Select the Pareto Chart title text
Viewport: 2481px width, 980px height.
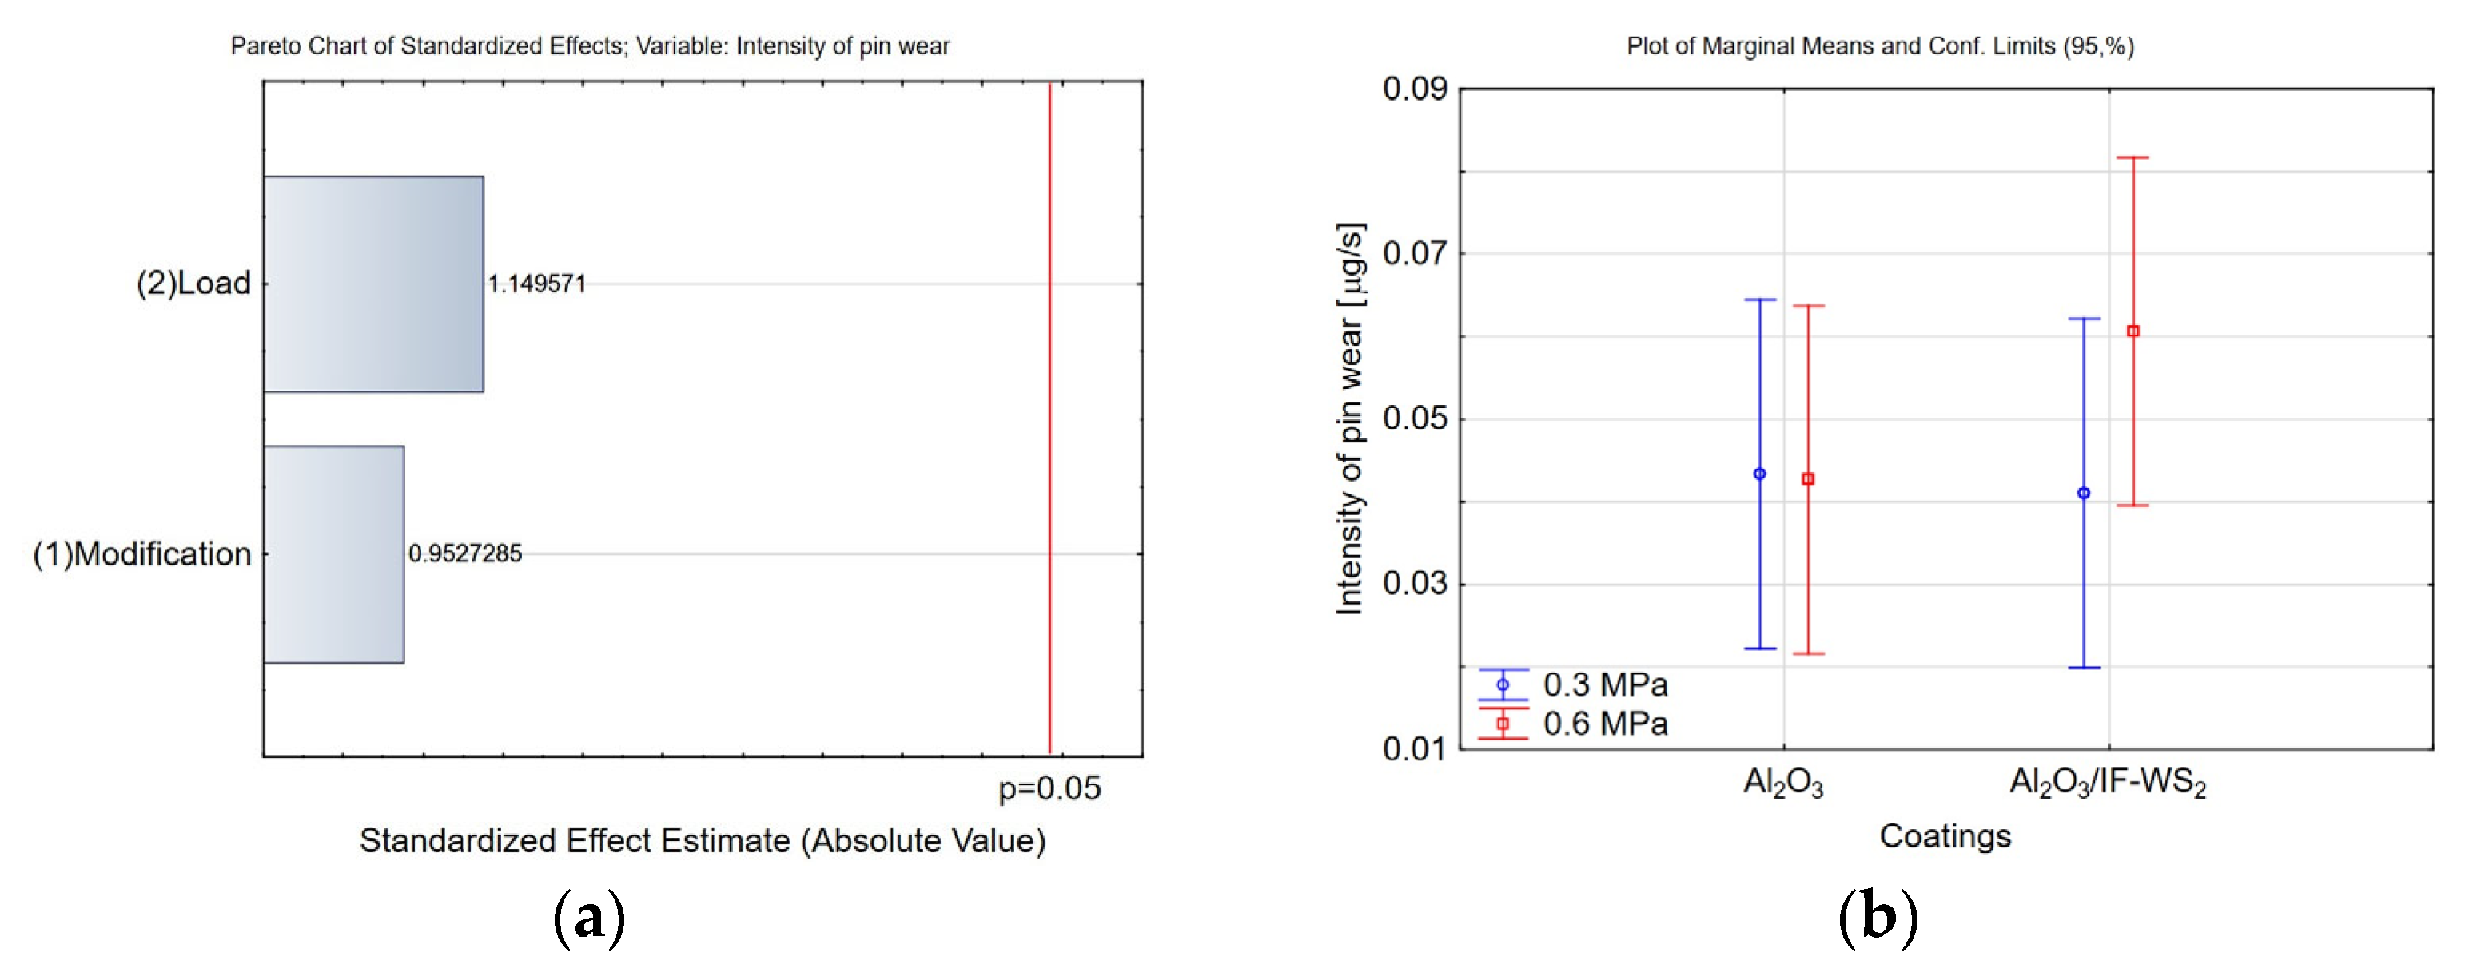[x=589, y=46]
